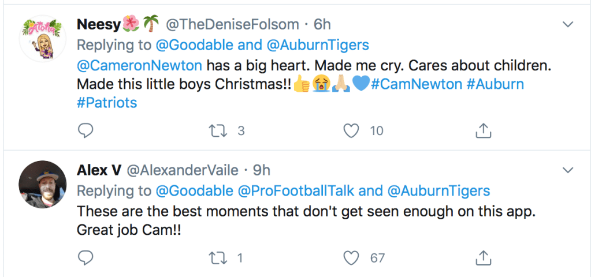Like Neesy's tweet with heart icon

(351, 131)
